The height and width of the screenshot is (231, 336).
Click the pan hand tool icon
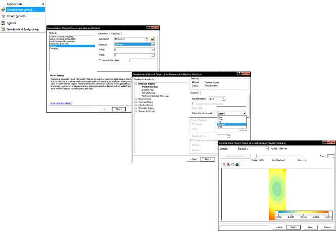click(232, 165)
